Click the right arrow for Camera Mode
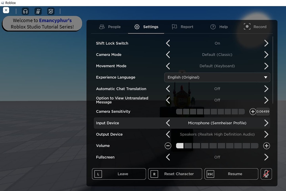This screenshot has width=286, height=191. (266, 55)
